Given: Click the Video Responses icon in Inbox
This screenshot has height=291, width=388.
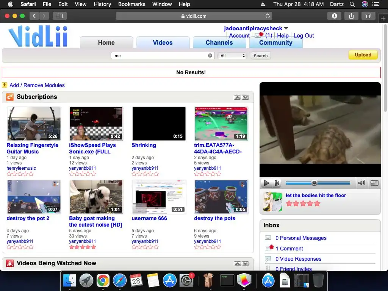Looking at the screenshot, I should pyautogui.click(x=268, y=259).
